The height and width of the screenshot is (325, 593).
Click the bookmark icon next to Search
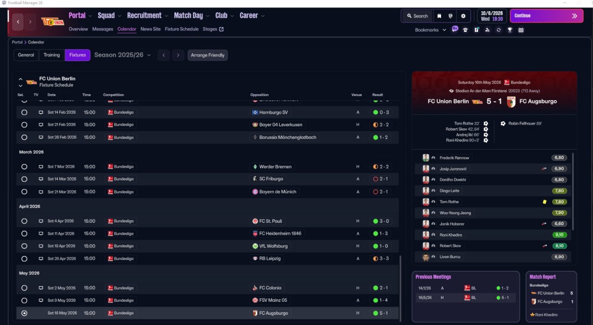pos(439,16)
